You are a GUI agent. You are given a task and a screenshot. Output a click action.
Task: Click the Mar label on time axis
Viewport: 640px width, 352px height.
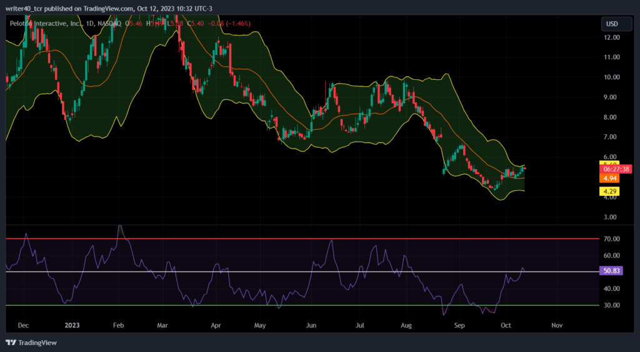(x=162, y=326)
